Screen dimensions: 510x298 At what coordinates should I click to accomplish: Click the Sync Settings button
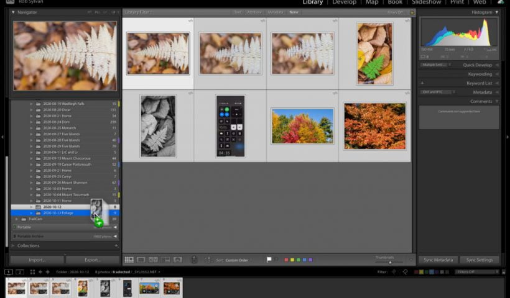[480, 260]
